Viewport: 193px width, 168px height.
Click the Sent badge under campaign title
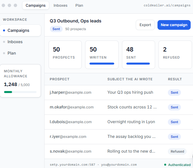[56, 29]
